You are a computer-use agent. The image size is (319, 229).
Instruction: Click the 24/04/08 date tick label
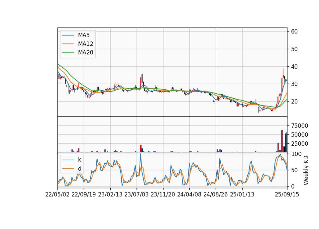pos(189,194)
